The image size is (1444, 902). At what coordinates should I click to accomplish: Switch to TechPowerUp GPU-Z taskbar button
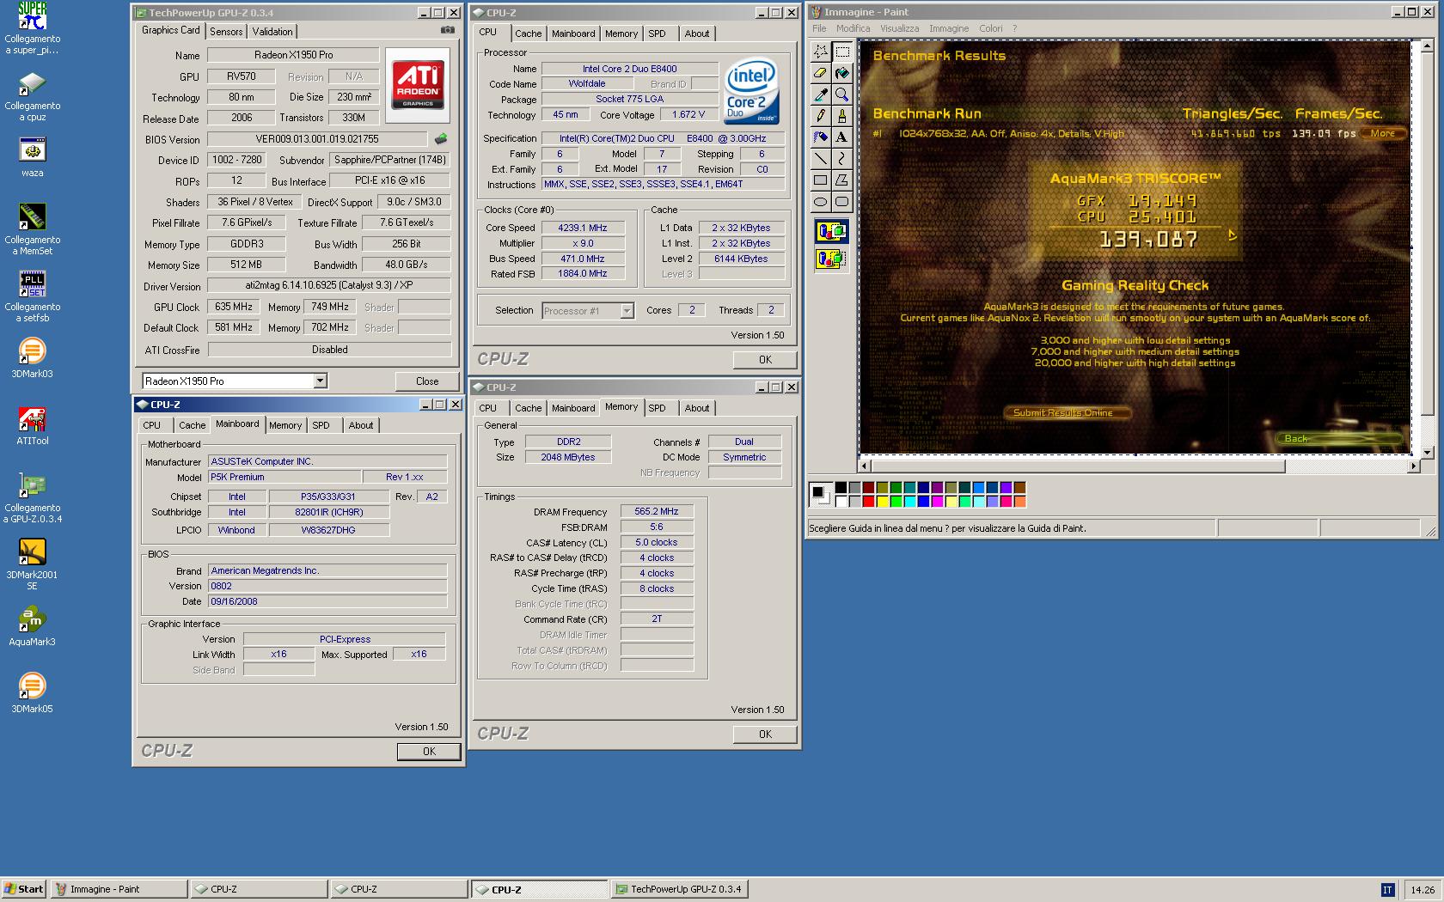click(679, 889)
